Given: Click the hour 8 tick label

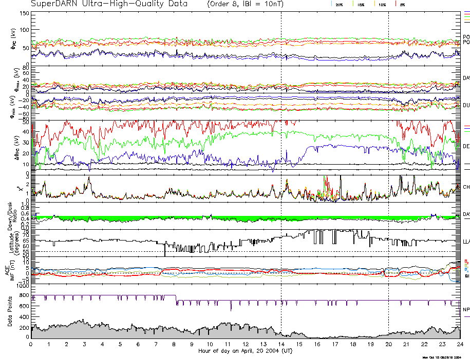Looking at the screenshot, I should coord(174,344).
